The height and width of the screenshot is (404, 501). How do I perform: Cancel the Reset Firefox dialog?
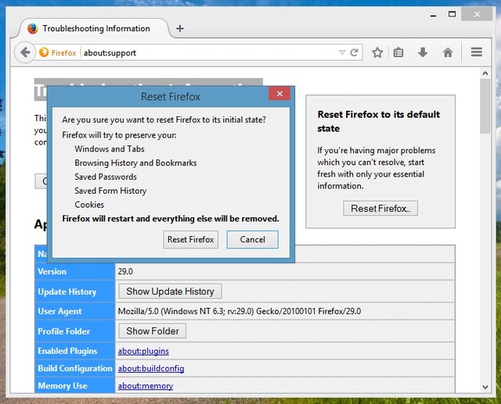tap(252, 239)
